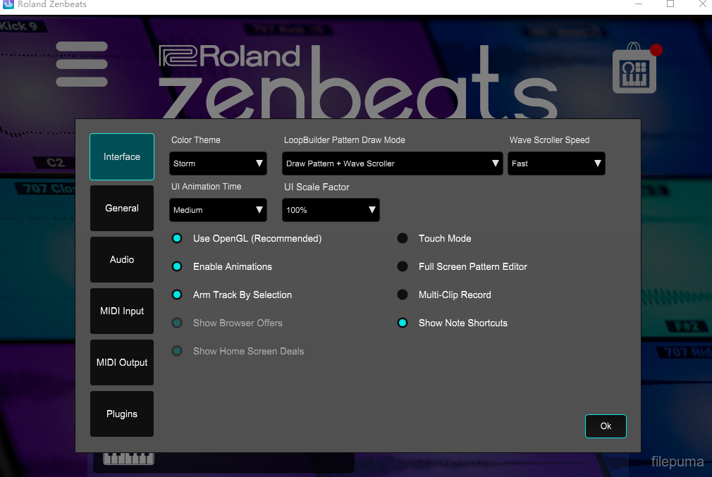This screenshot has height=477, width=712.
Task: Open the Zenbeats store bag icon
Action: click(x=634, y=72)
